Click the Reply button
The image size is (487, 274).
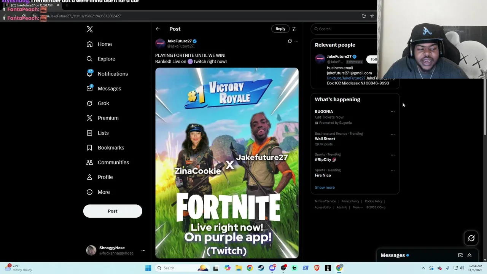pos(280,29)
